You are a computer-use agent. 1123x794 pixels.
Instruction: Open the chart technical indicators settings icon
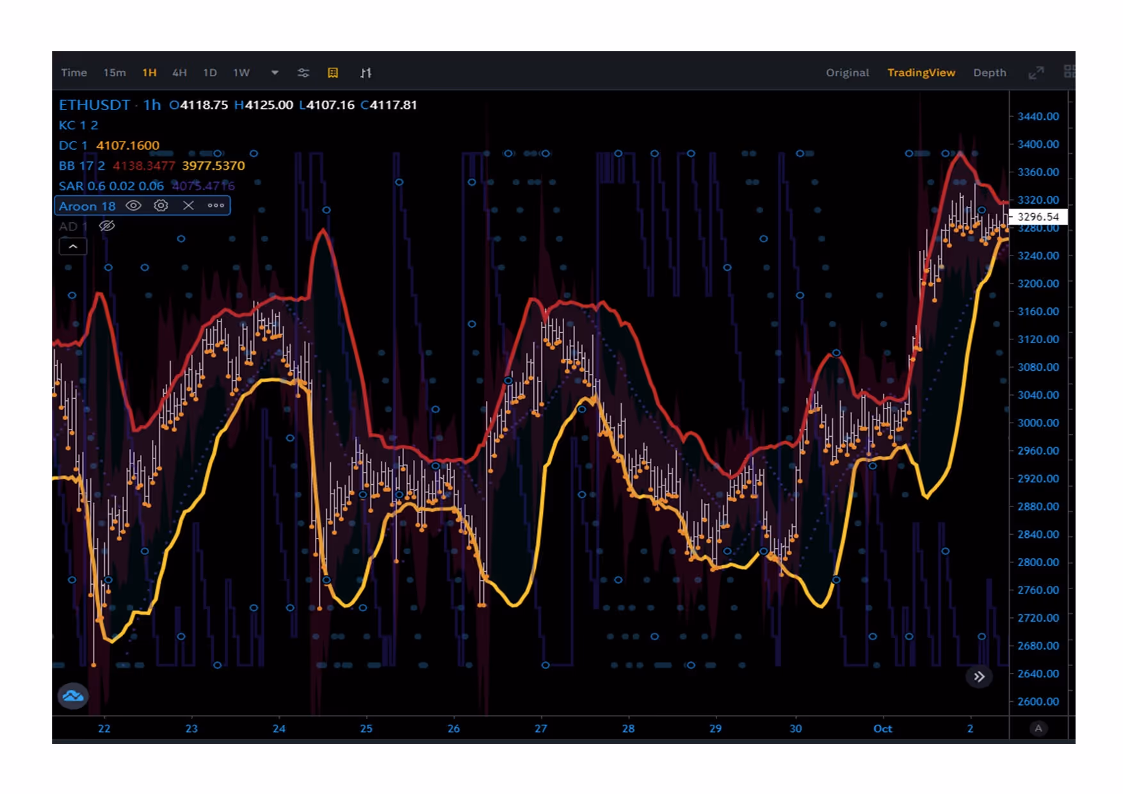pos(303,73)
